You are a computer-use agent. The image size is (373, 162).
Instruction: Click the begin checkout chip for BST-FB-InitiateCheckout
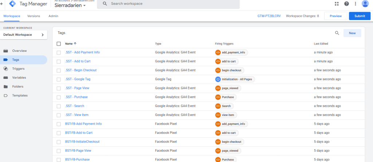pos(229,142)
